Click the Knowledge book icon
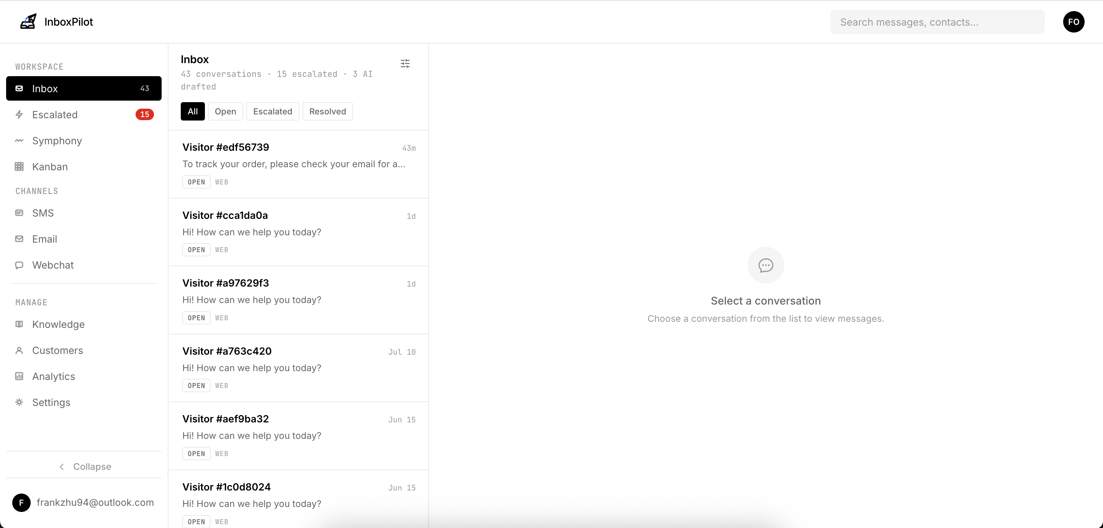Viewport: 1103px width, 528px height. 19,324
